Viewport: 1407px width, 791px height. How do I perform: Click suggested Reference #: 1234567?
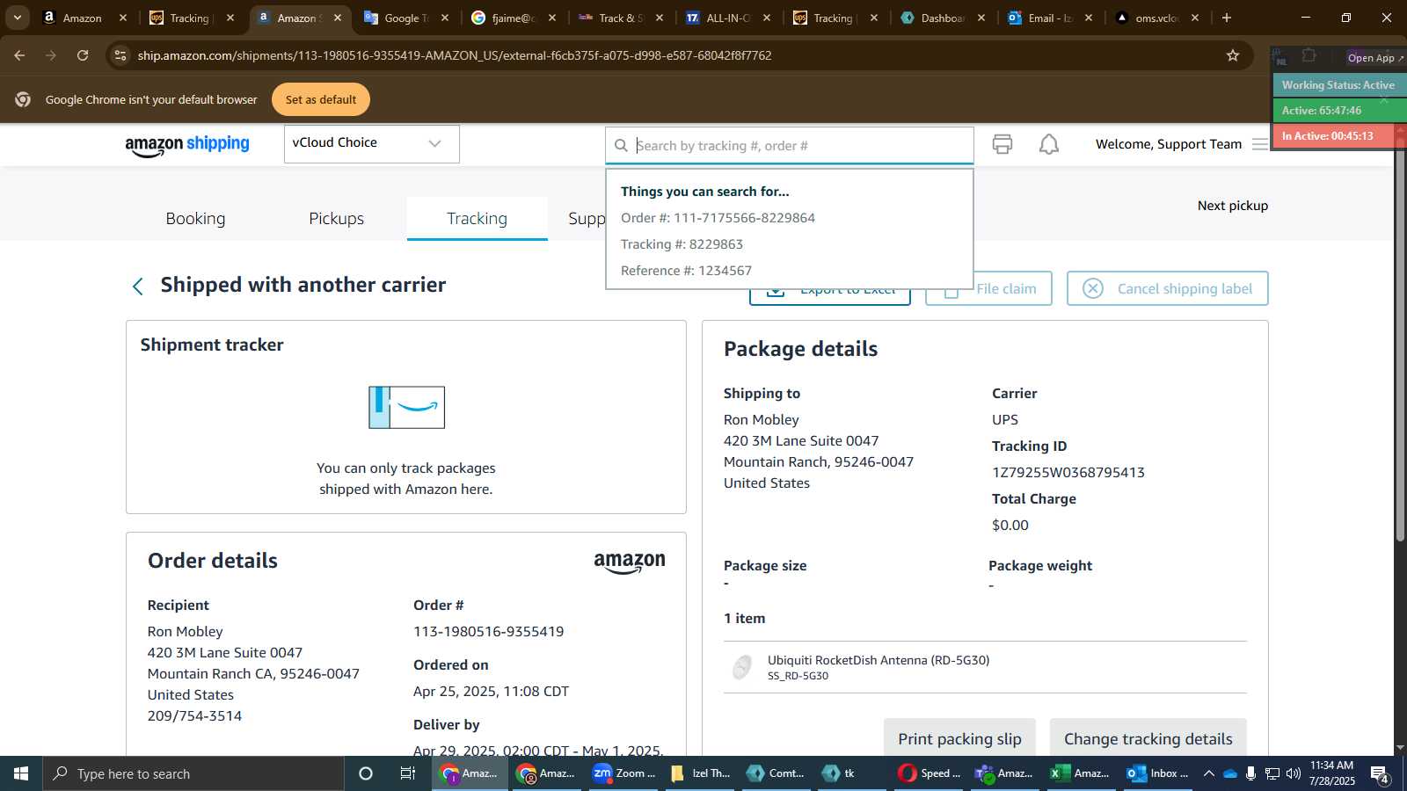686,271
